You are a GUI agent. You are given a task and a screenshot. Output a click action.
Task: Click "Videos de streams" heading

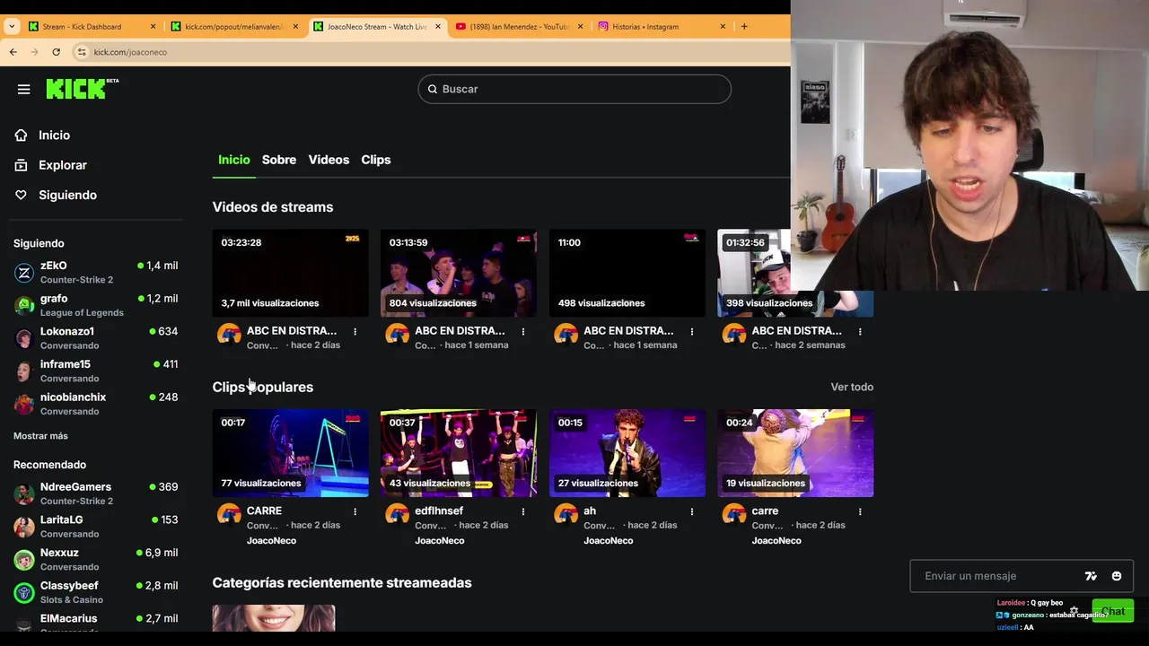(x=273, y=207)
